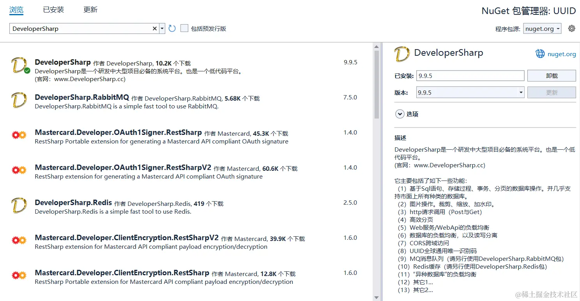The height and width of the screenshot is (301, 580).
Task: Click the 更新 button in details panel
Action: pyautogui.click(x=552, y=92)
